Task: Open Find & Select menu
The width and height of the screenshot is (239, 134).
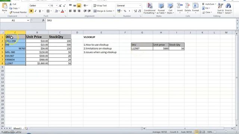Action: click(x=228, y=9)
